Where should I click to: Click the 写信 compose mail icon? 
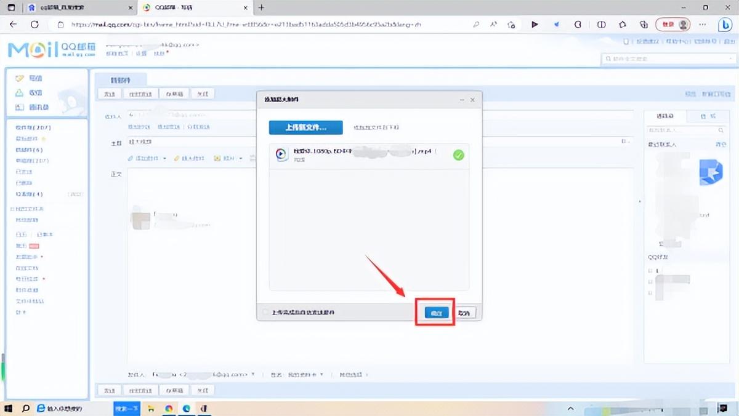pos(20,79)
